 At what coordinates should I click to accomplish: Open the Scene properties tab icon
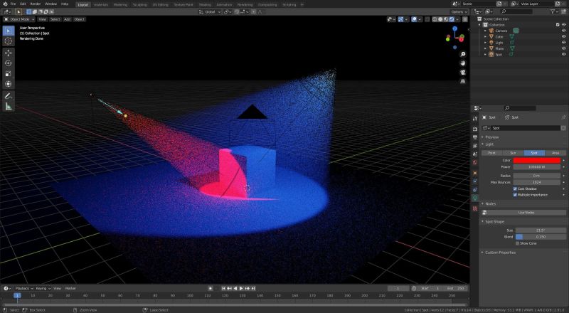coord(475,154)
